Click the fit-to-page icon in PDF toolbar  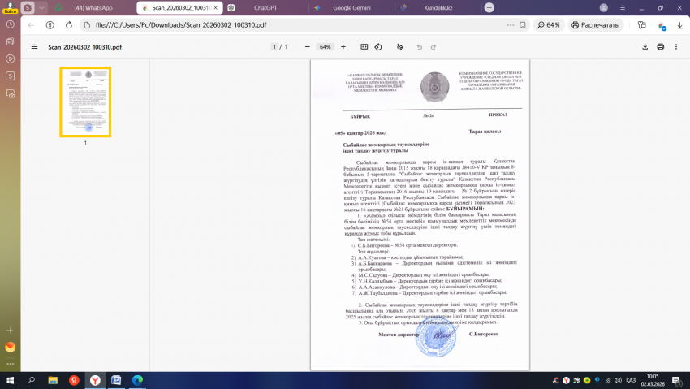pyautogui.click(x=364, y=46)
